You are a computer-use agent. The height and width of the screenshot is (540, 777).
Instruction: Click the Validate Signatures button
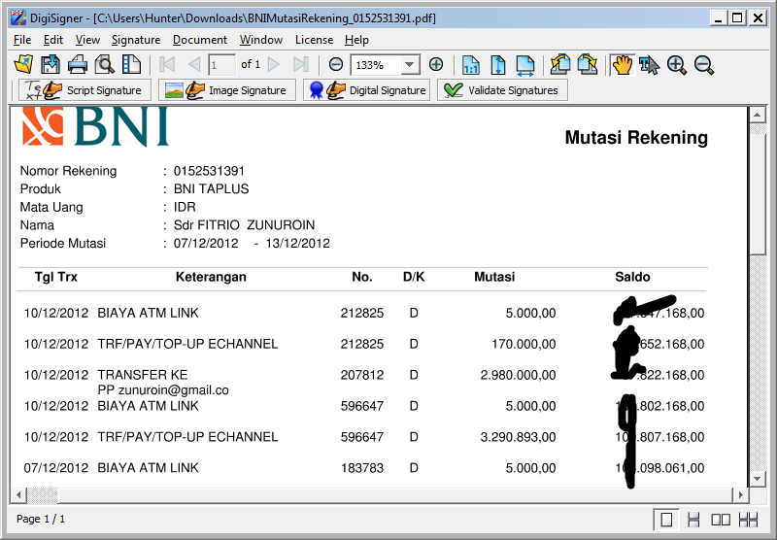point(502,90)
